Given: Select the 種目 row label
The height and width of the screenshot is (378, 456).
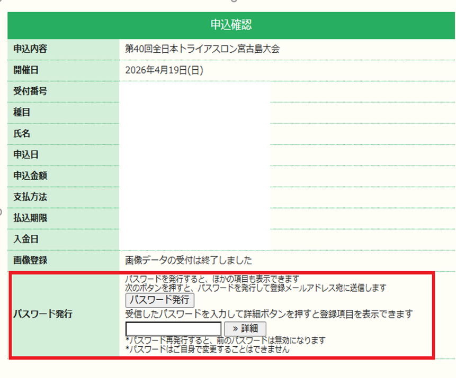Looking at the screenshot, I should [x=22, y=112].
